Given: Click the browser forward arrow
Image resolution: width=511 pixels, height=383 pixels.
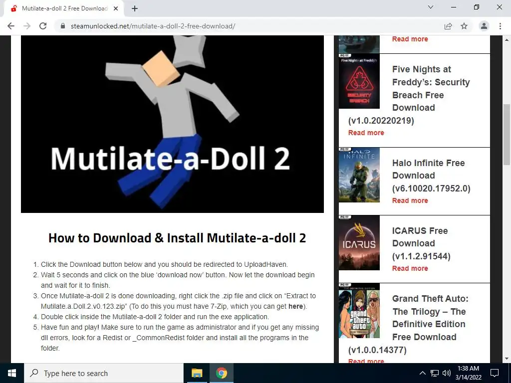Looking at the screenshot, I should [x=27, y=26].
